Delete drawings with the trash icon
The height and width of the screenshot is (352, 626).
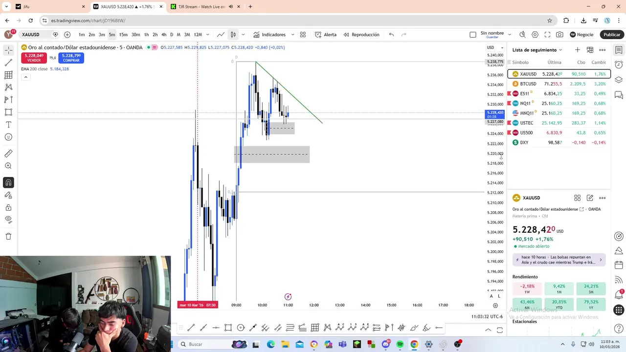pyautogui.click(x=8, y=236)
